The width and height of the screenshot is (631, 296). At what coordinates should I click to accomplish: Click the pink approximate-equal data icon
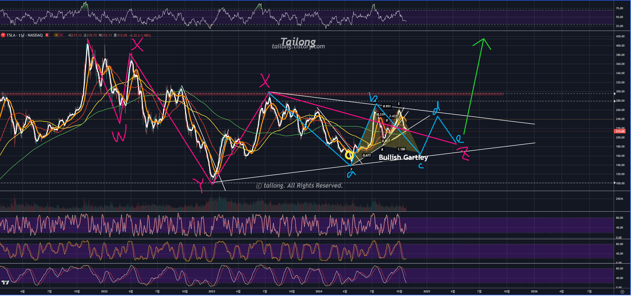click(61, 35)
